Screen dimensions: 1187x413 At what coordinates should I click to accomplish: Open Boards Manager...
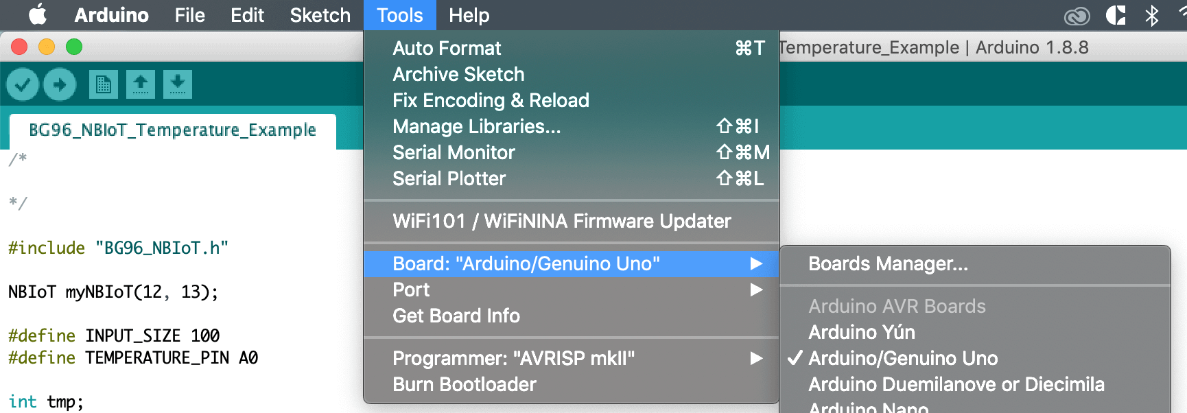(x=975, y=263)
